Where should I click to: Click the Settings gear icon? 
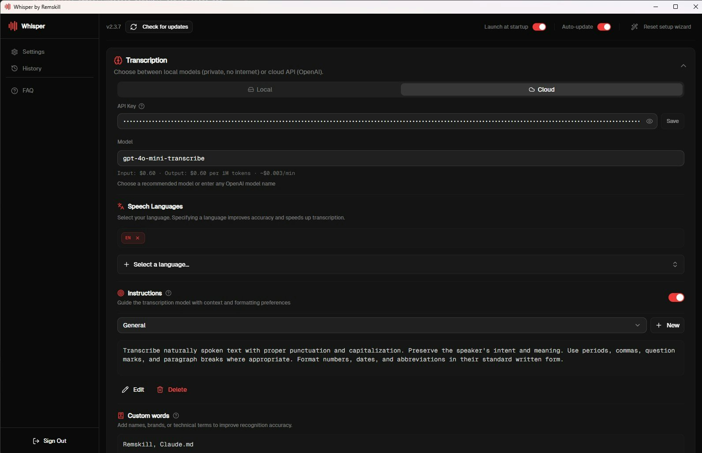(15, 52)
